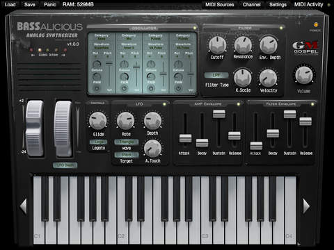
Task: Open the LFO Wave Triangle selector
Action: (127, 142)
